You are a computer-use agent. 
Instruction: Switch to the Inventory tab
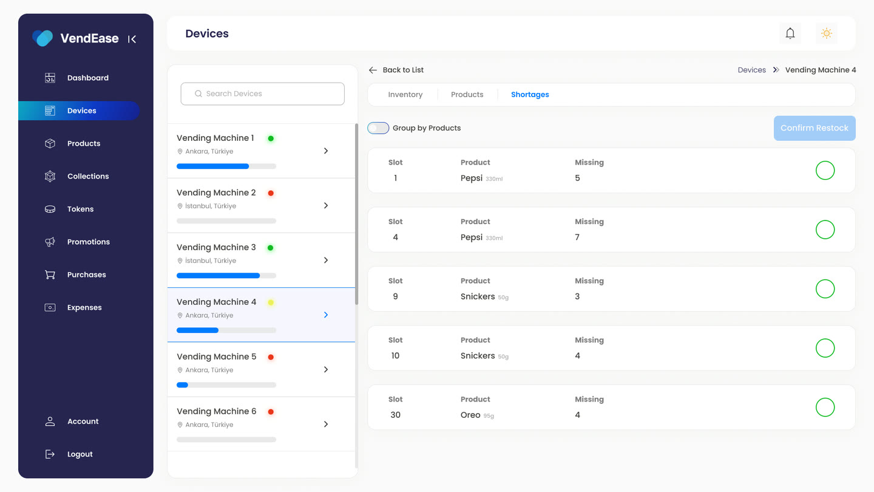(x=405, y=95)
